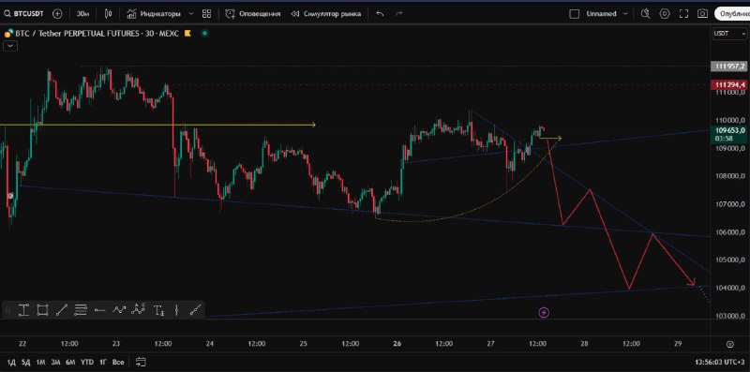Add a symbol to compare with plus icon

[x=57, y=14]
